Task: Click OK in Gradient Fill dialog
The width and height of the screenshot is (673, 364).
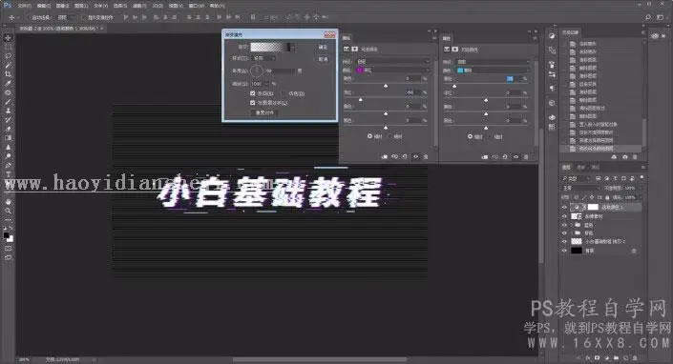Action: pyautogui.click(x=324, y=47)
